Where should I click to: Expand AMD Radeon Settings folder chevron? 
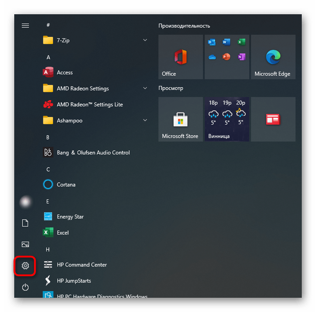coord(145,88)
